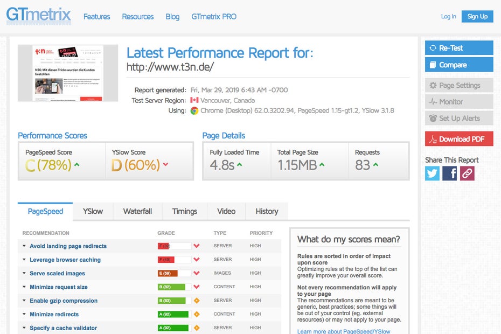Screen dimensions: 501x334
Task: Click the TYPE column header
Action: (x=220, y=233)
